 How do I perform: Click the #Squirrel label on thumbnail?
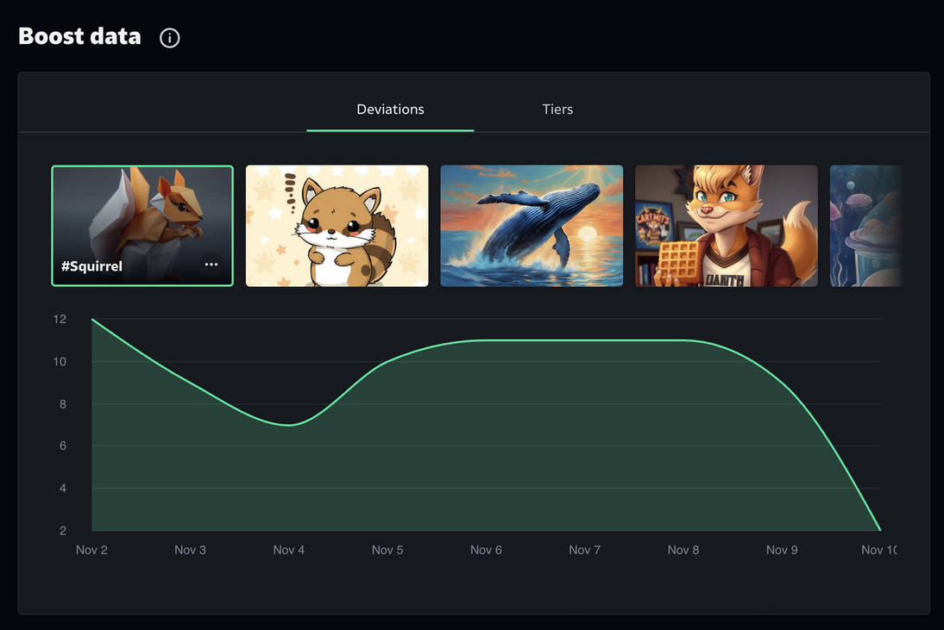click(x=91, y=266)
